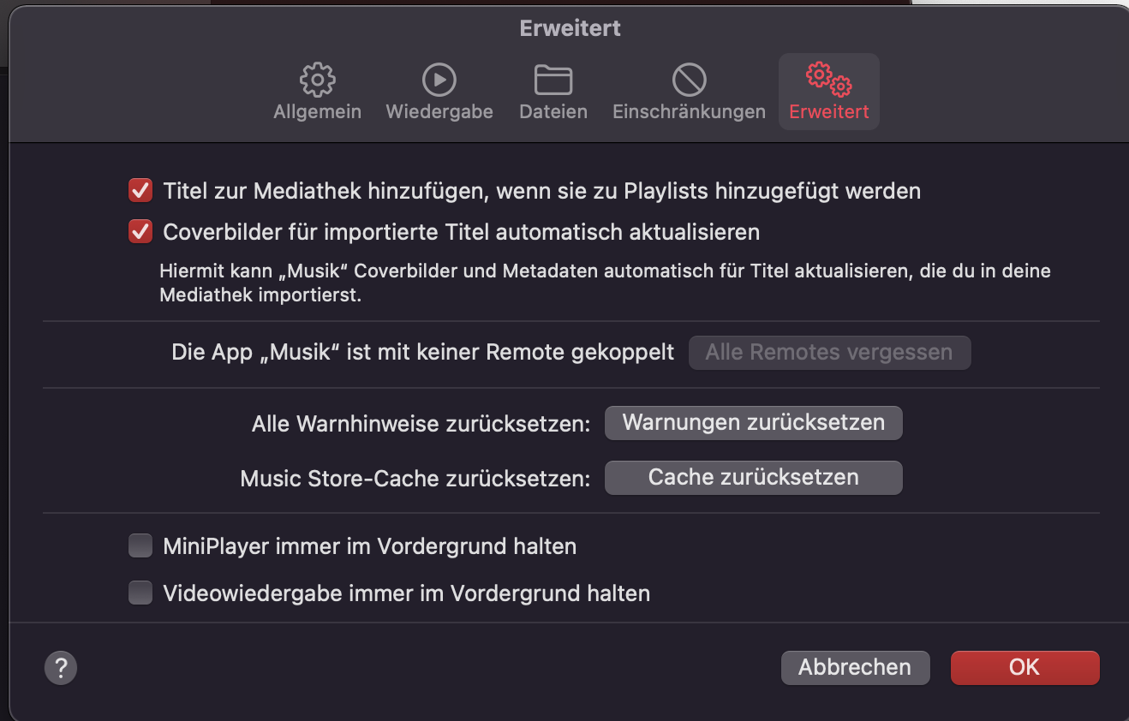Click the Erweitert double-gear icon
The width and height of the screenshot is (1129, 721).
pos(828,80)
